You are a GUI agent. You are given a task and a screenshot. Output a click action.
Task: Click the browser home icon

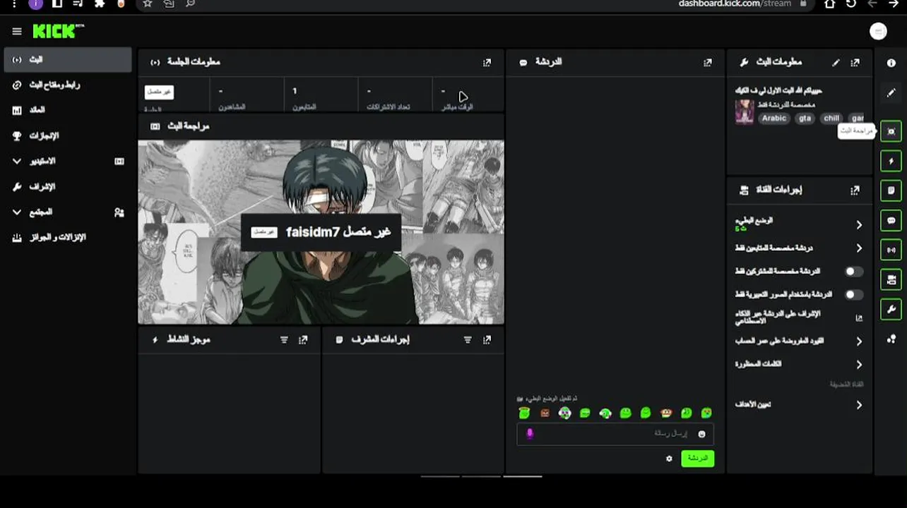click(830, 4)
